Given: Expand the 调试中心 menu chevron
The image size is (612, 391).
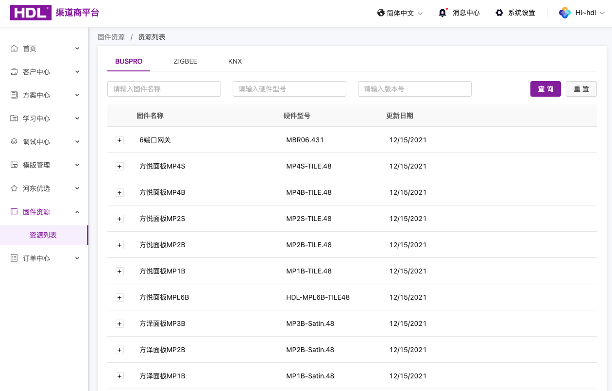Looking at the screenshot, I should [77, 142].
